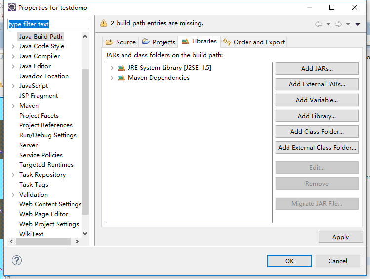Click the Eclipse icon in title bar
Viewport: 370px width, 279px height.
click(x=11, y=7)
